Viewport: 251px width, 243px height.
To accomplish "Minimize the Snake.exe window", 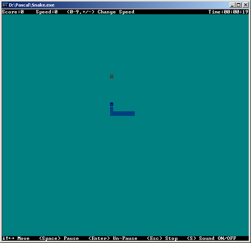I will [232, 5].
